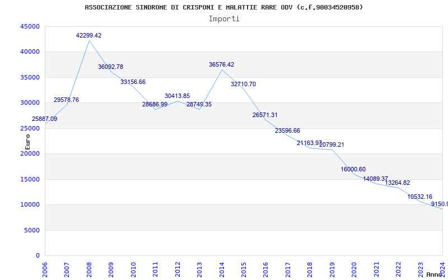Viewport: 448px width, 280px height.
Task: Click the x-axis year 2007
Action: 67,269
